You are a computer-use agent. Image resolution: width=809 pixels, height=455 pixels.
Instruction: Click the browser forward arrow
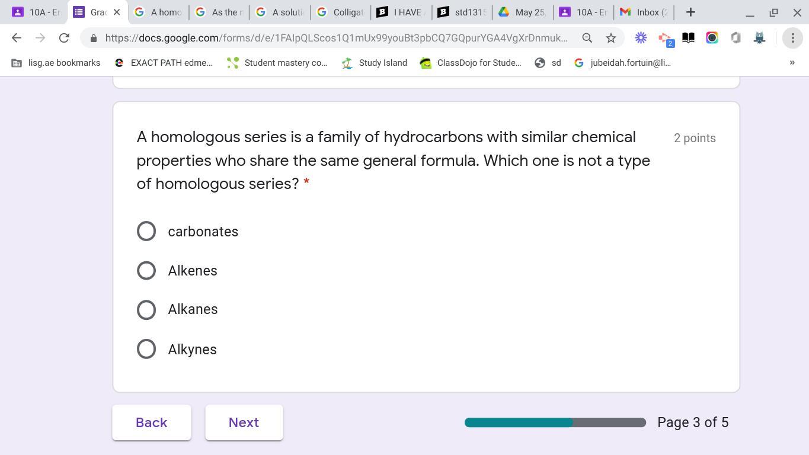tap(40, 38)
